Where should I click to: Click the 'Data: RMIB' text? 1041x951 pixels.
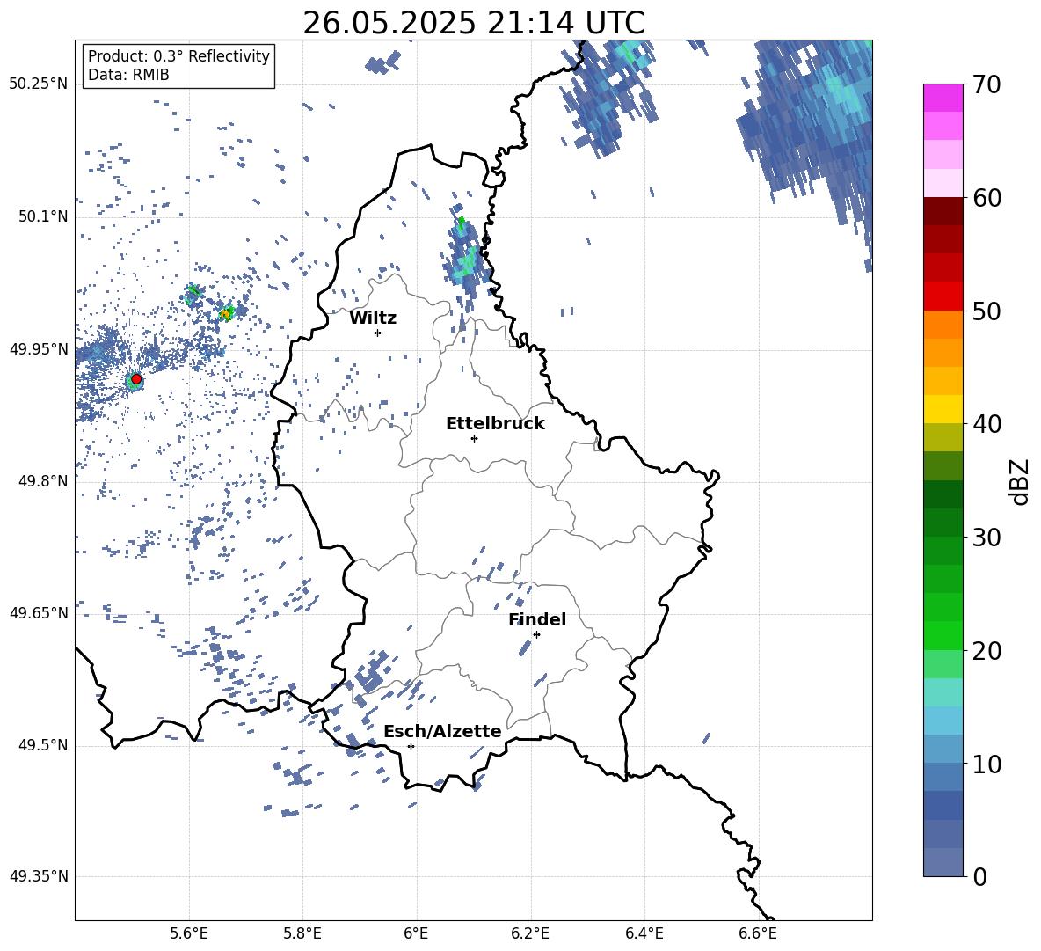tap(128, 75)
